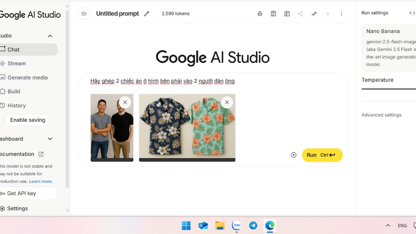The width and height of the screenshot is (416, 234).
Task: Click the share prompt icon
Action: pos(301,14)
